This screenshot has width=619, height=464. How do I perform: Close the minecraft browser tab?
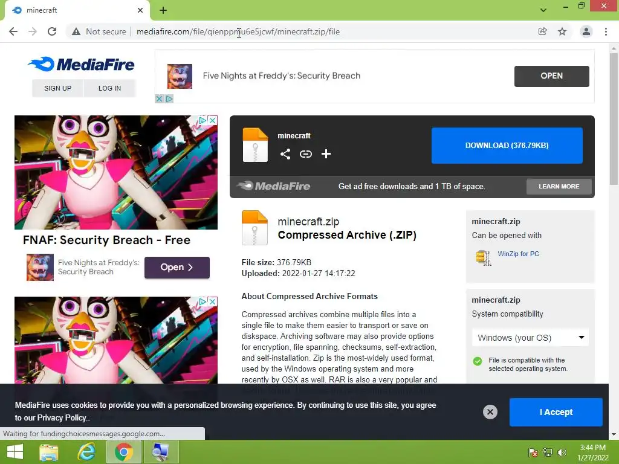pos(140,10)
